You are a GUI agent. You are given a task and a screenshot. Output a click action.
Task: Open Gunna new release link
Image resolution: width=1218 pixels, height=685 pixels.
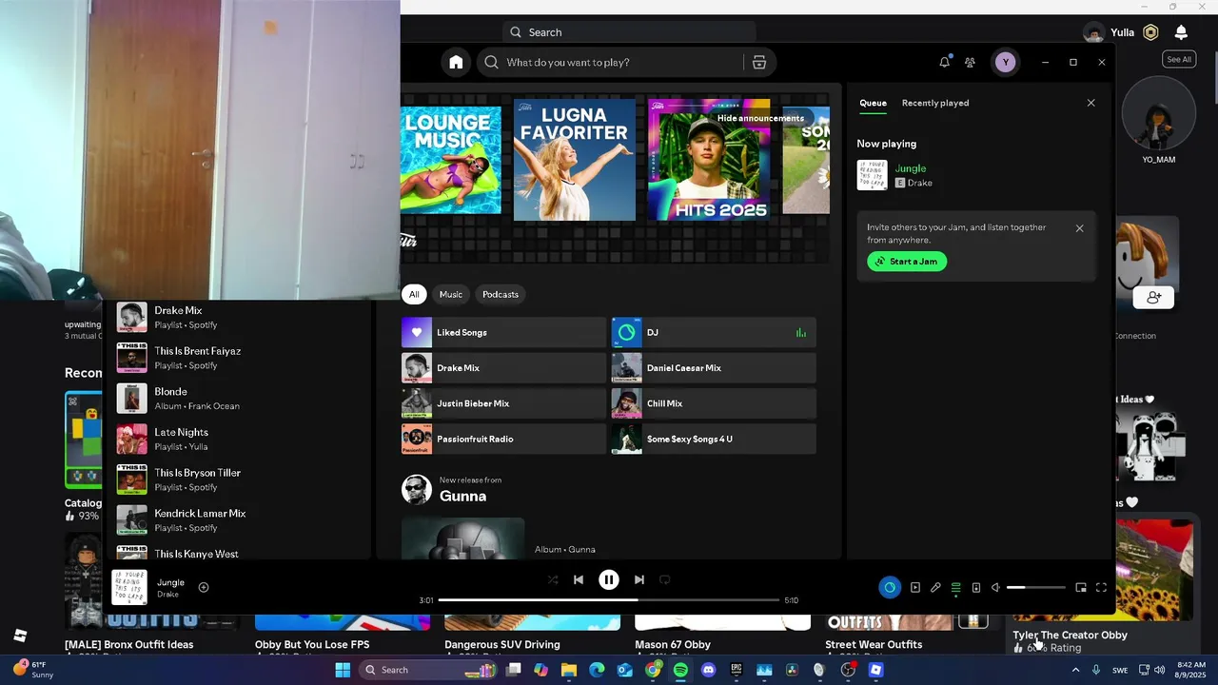click(x=462, y=496)
